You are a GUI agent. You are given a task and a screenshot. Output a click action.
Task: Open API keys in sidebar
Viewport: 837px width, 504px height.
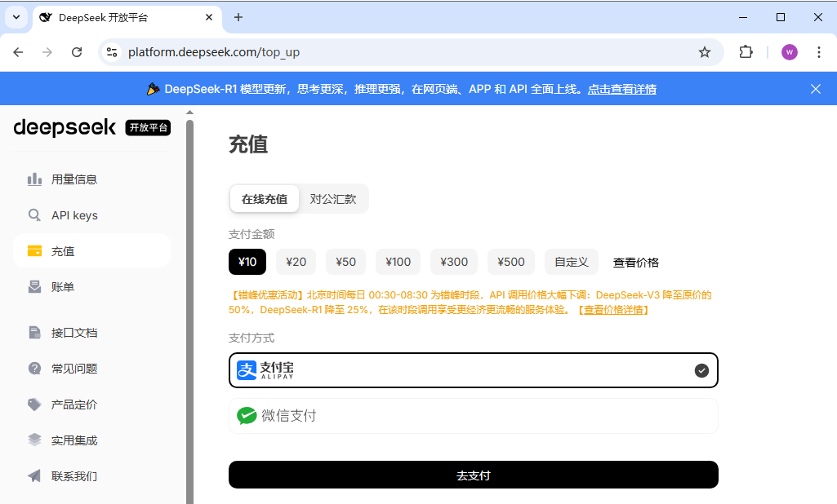[91, 215]
